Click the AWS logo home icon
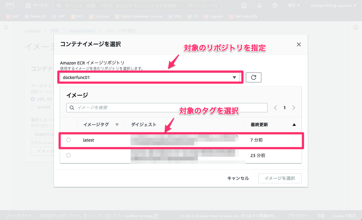Image resolution: width=362 pixels, height=220 pixels. pos(10,5)
